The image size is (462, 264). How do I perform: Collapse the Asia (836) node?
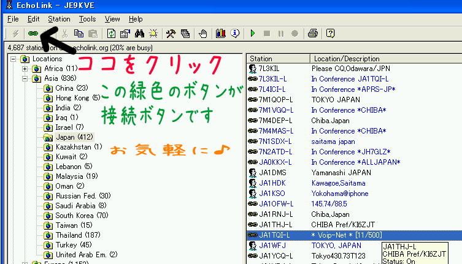coord(25,78)
